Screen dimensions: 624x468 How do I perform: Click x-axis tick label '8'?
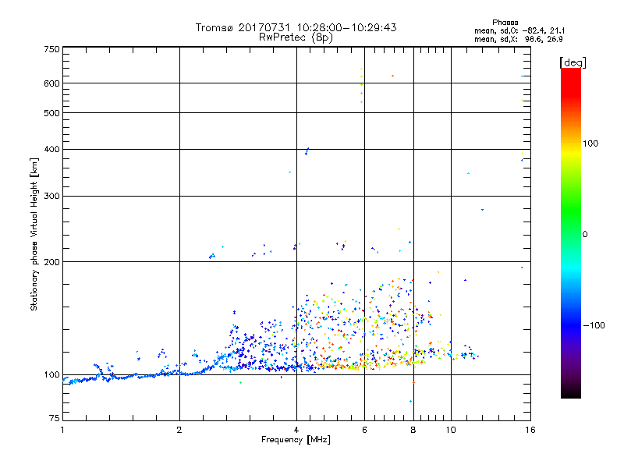(x=413, y=430)
